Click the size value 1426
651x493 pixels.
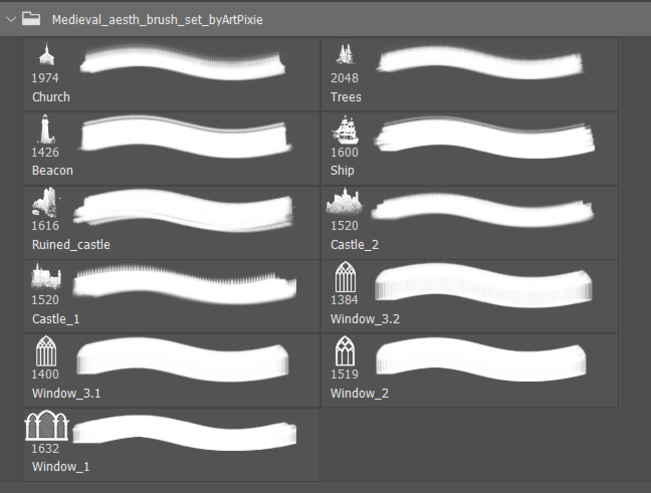pyautogui.click(x=45, y=152)
